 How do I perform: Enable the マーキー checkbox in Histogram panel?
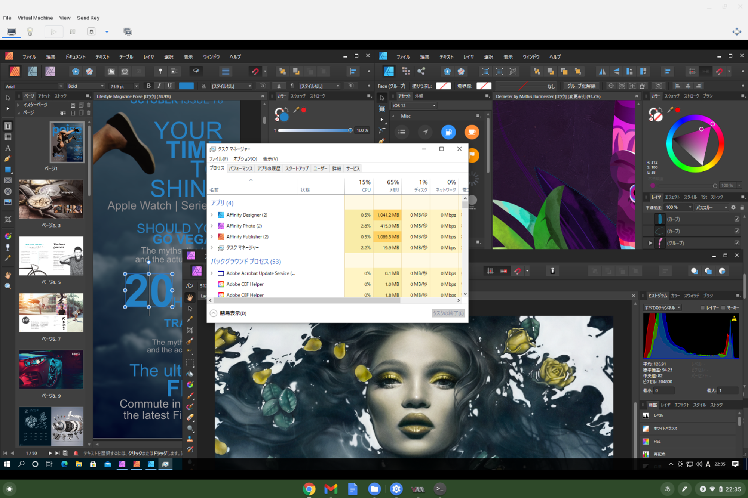point(723,307)
